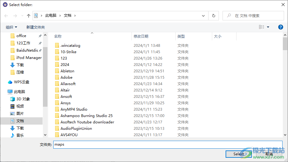Go back to the previous folder
This screenshot has width=288, height=162.
pos(6,16)
